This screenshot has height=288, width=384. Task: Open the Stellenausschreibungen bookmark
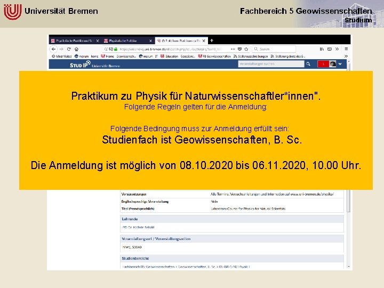(x=251, y=57)
